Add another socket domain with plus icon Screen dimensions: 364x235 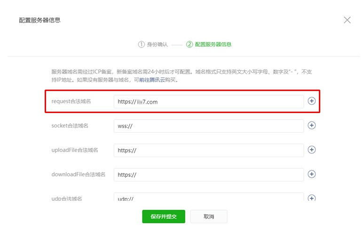coord(311,126)
